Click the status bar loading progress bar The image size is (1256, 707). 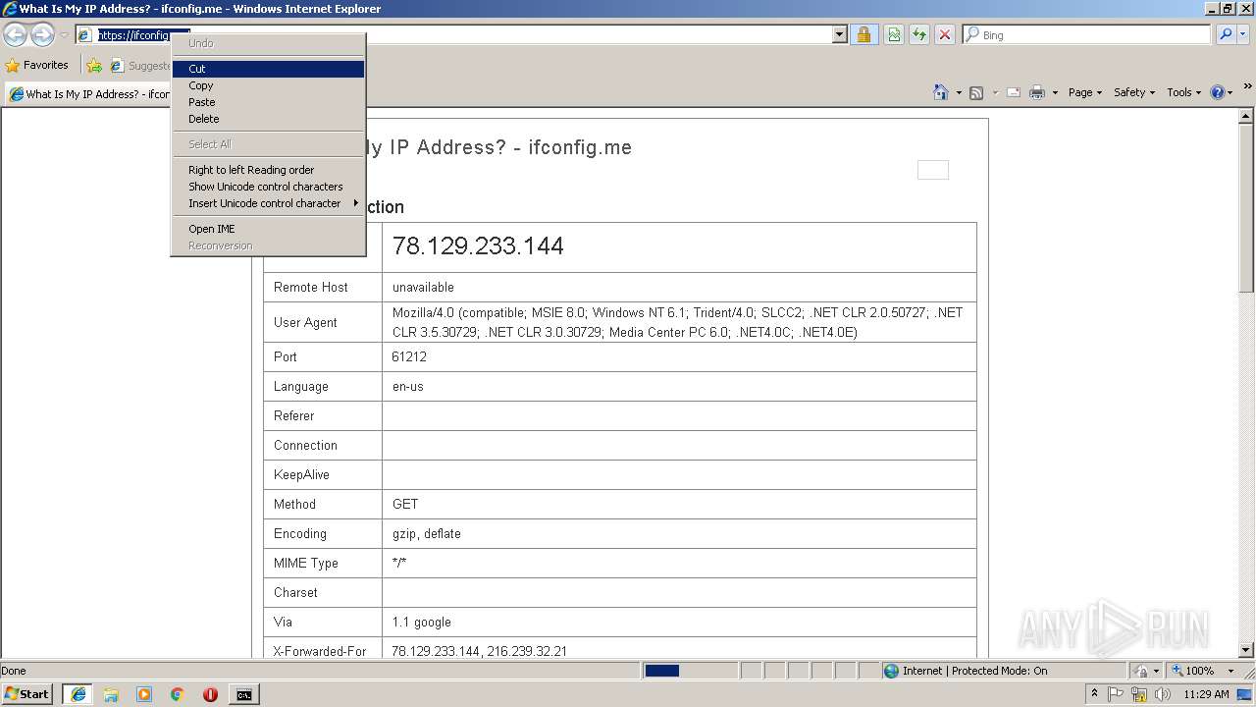[x=690, y=671]
